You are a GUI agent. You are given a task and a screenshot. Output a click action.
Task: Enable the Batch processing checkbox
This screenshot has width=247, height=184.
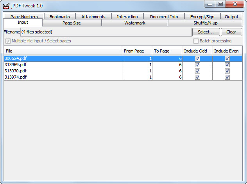coord(196,41)
